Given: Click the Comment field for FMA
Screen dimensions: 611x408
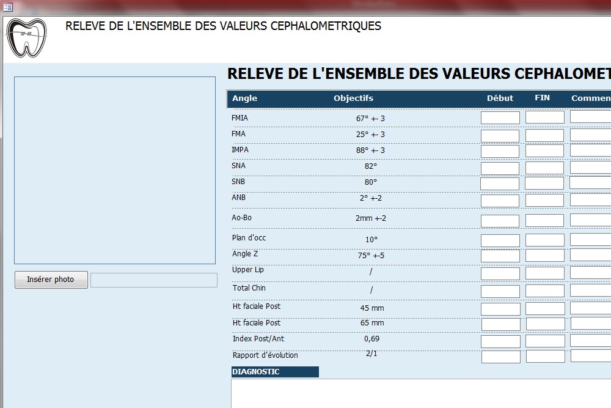Looking at the screenshot, I should [590, 135].
